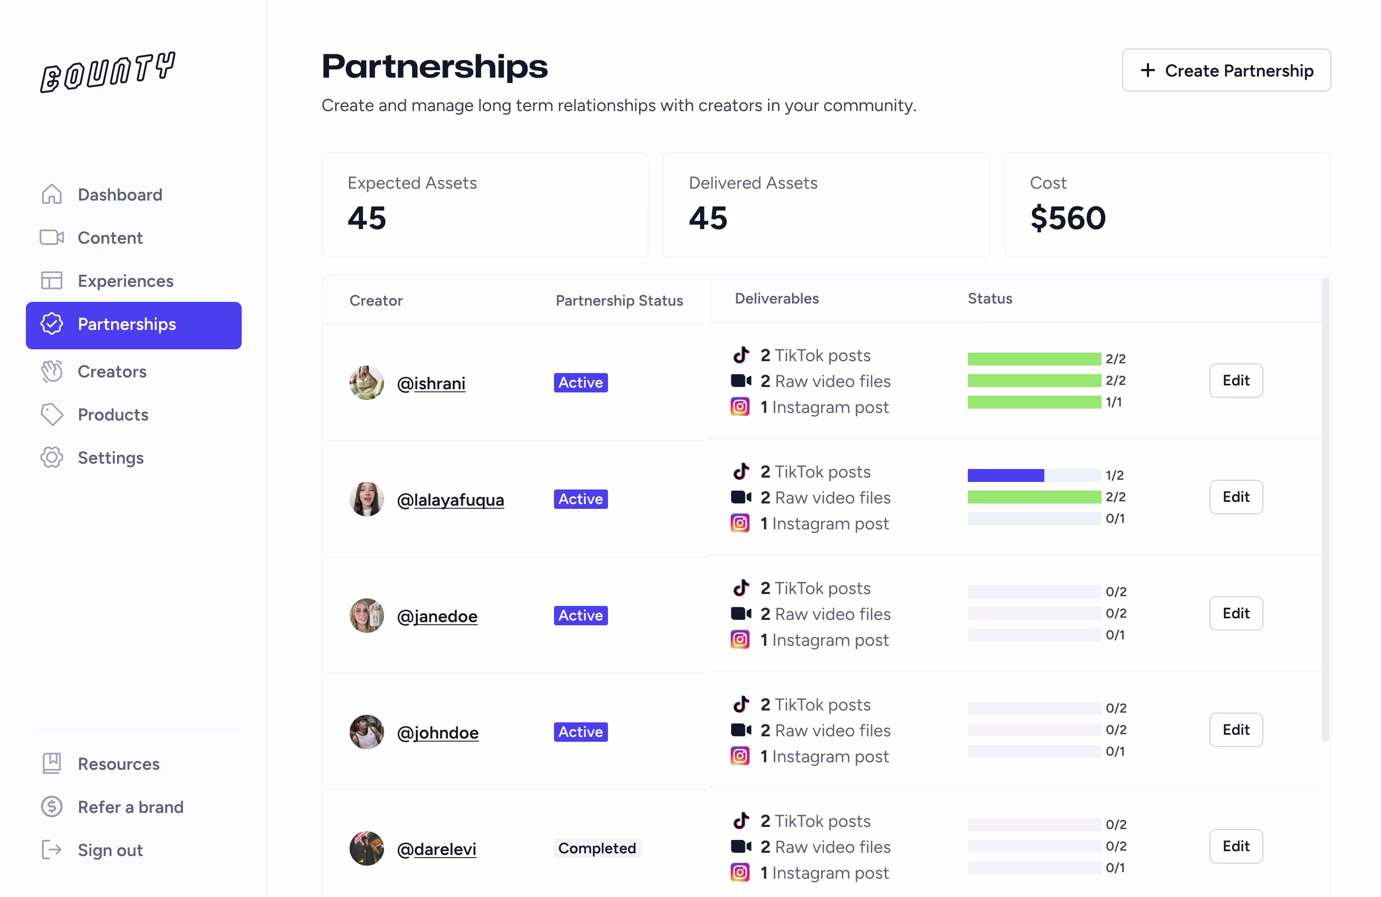Click the Settings gear icon

coord(52,458)
